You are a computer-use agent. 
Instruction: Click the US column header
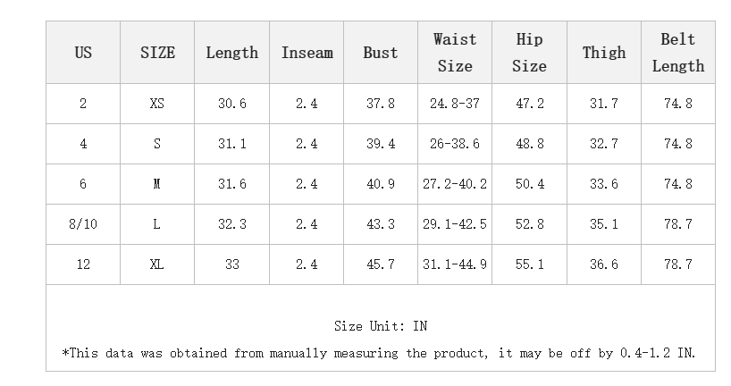click(x=83, y=53)
